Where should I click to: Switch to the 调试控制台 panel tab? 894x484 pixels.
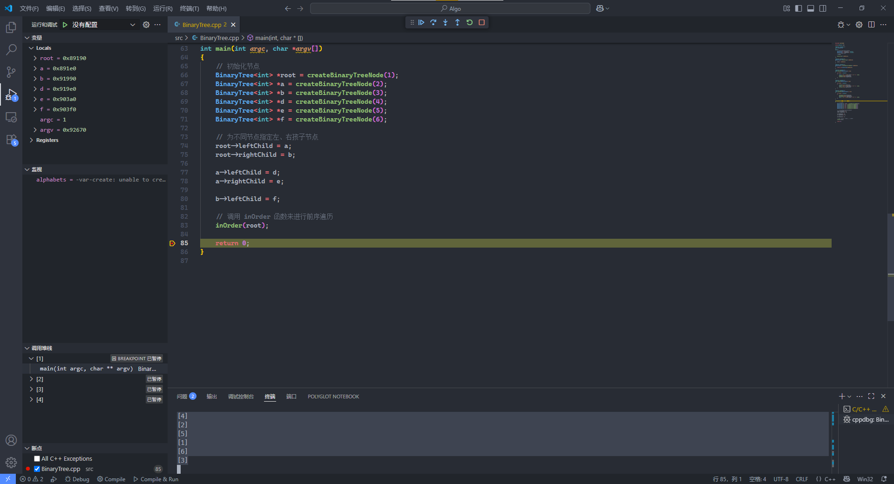pyautogui.click(x=241, y=397)
